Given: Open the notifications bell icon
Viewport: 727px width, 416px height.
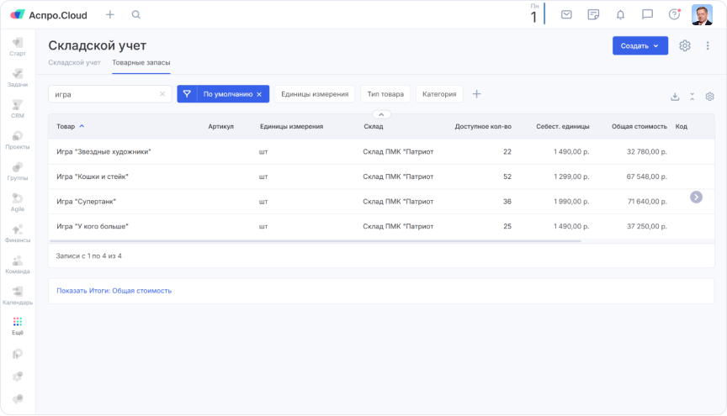Looking at the screenshot, I should click(620, 14).
